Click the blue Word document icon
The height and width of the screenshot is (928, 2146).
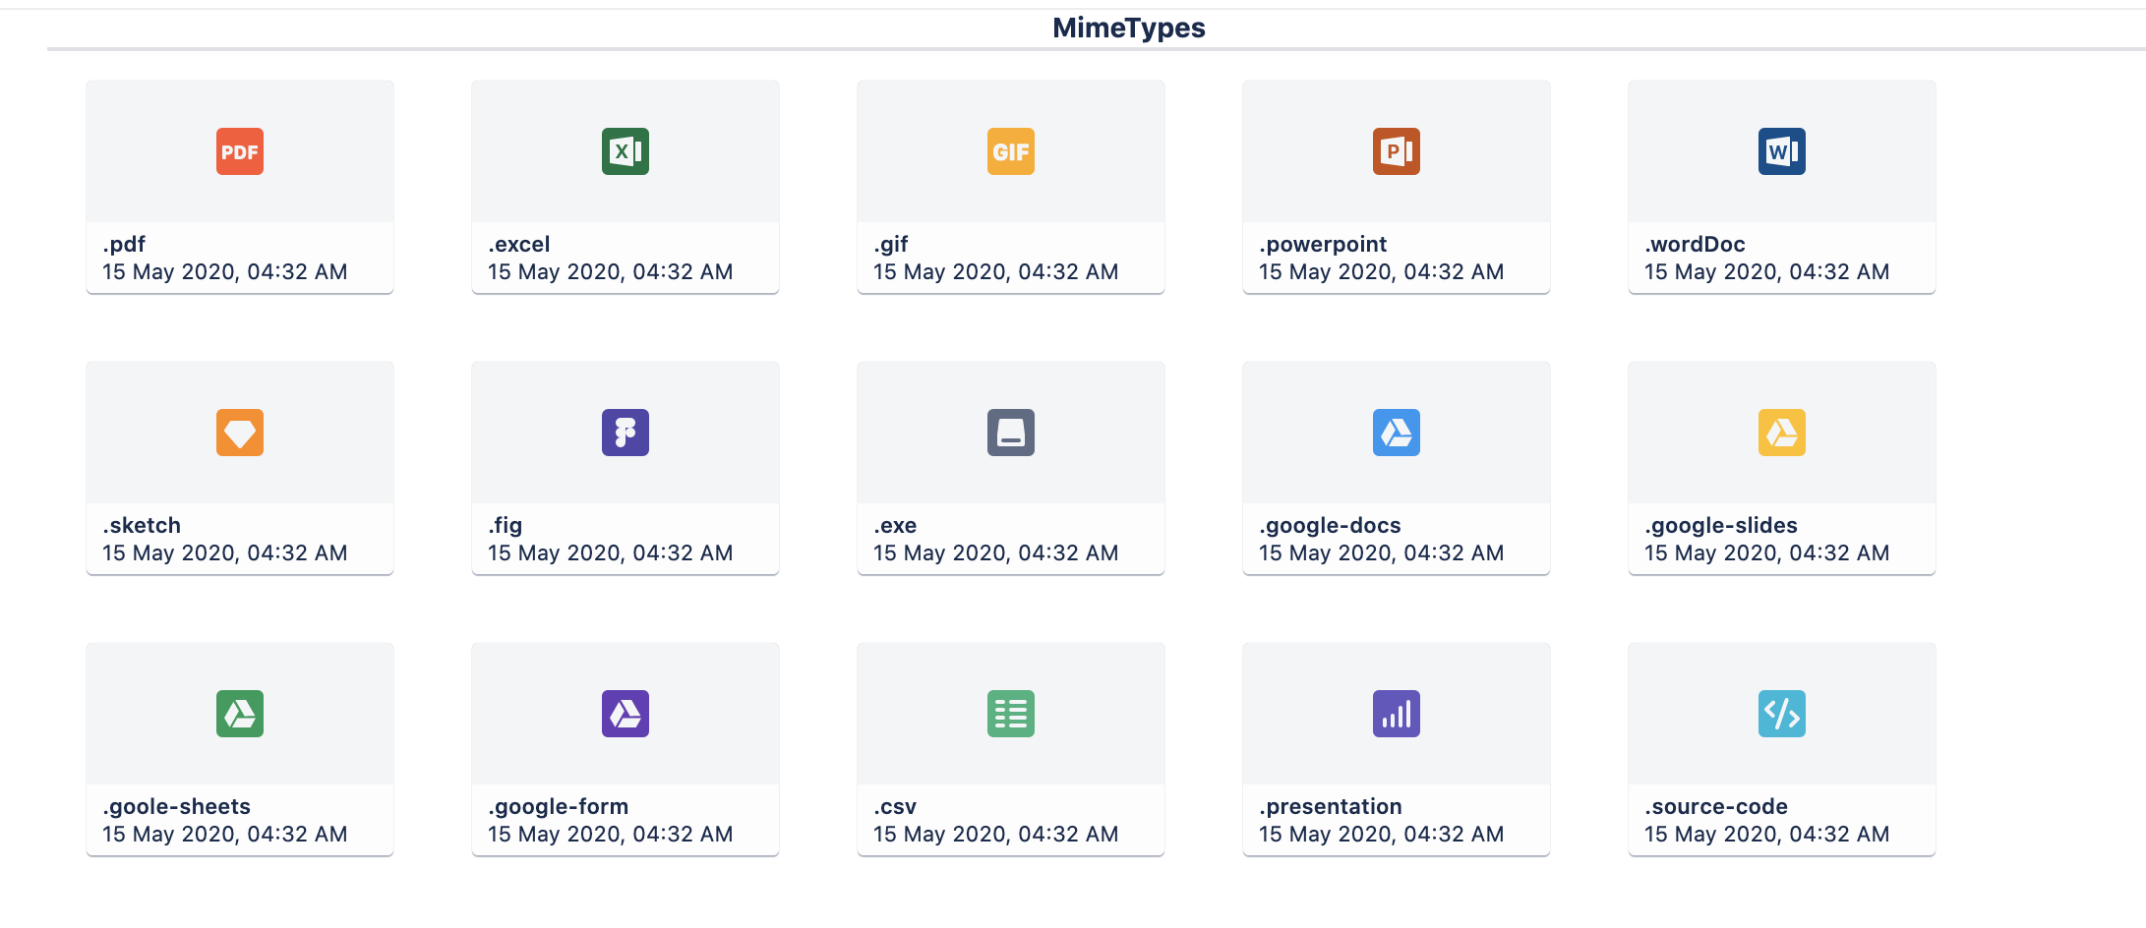tap(1782, 151)
